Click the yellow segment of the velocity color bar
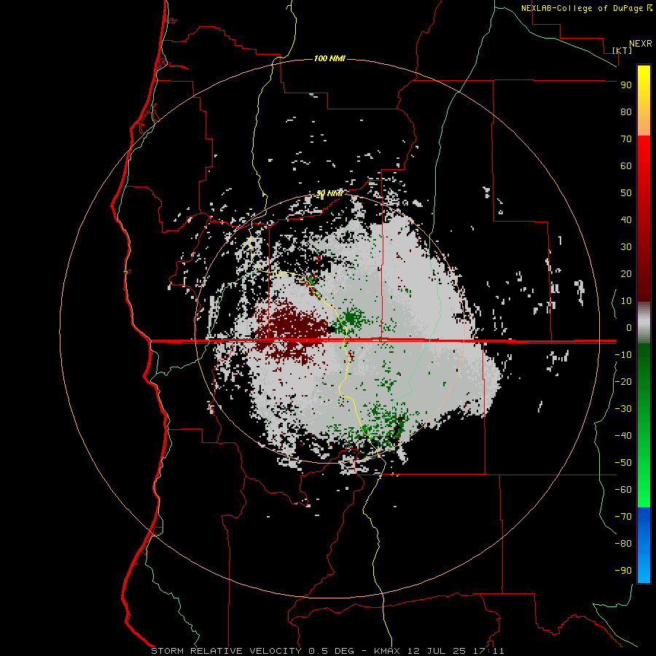The width and height of the screenshot is (656, 656). (x=644, y=101)
